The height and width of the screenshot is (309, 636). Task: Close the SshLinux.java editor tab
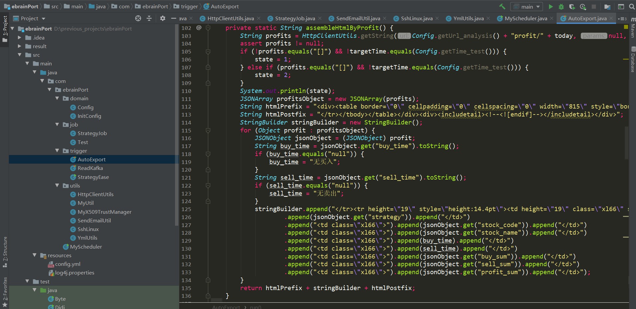click(x=437, y=19)
